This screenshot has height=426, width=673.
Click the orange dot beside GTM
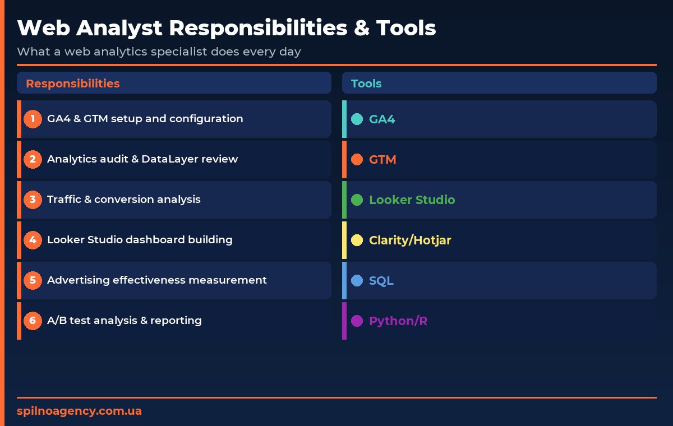click(357, 159)
